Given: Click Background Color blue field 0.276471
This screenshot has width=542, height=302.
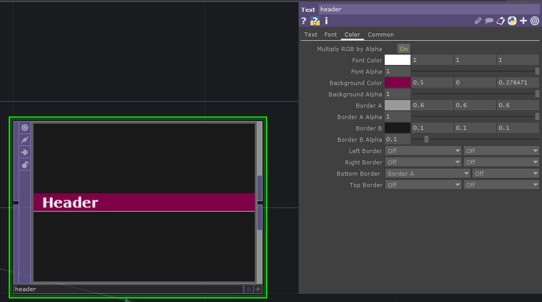Looking at the screenshot, I should click(517, 82).
